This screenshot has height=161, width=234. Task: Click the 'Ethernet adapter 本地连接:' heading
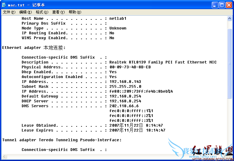pyautogui.click(x=34, y=48)
